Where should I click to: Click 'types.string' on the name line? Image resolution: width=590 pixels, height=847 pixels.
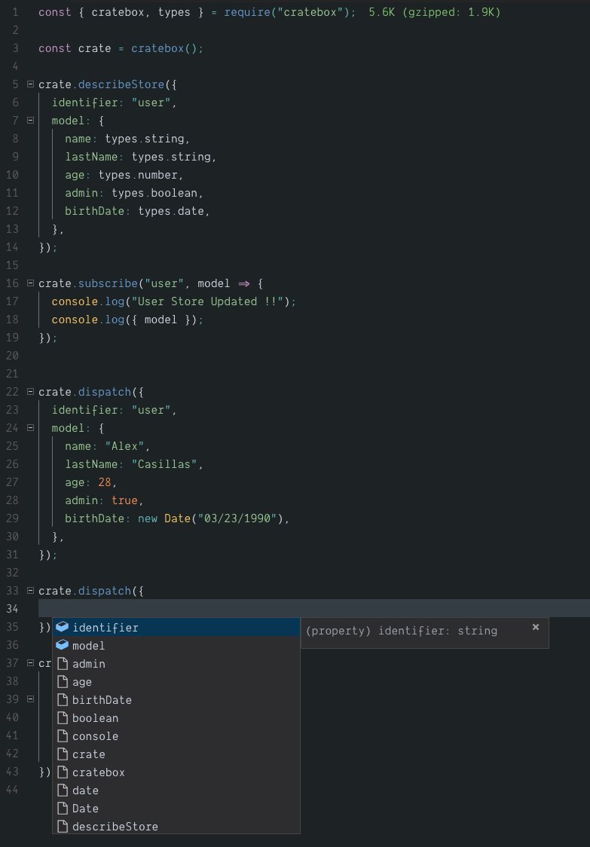pos(144,139)
